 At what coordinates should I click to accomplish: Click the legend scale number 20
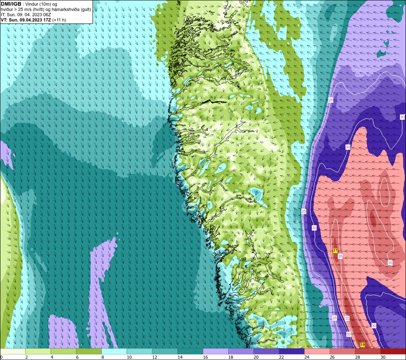pyautogui.click(x=256, y=357)
